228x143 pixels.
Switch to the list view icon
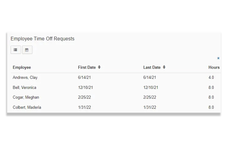tap(16, 50)
